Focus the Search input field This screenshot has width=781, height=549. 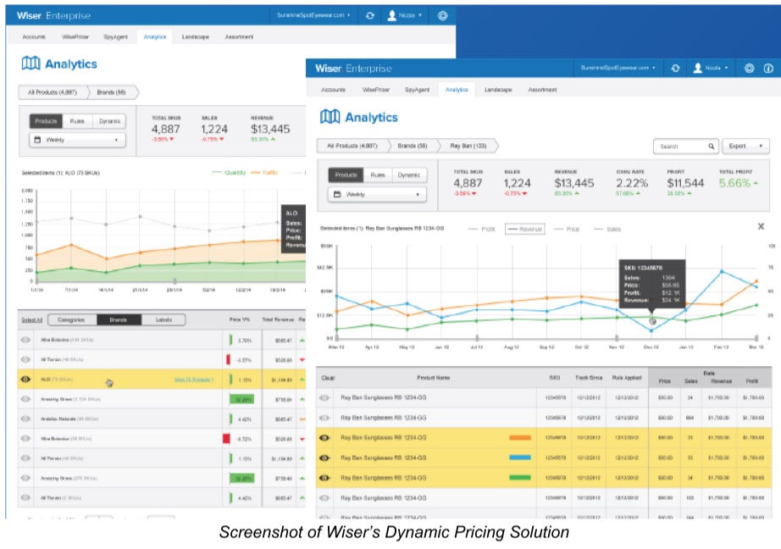[686, 147]
